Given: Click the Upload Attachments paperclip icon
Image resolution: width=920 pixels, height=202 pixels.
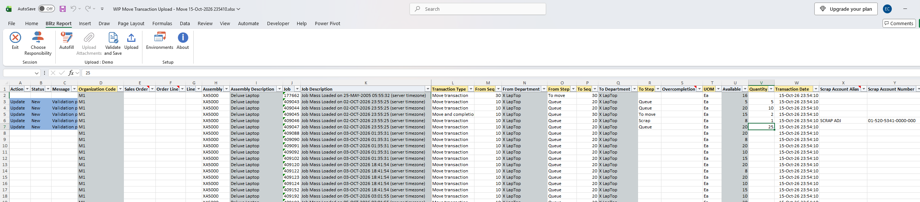Looking at the screenshot, I should (x=89, y=38).
